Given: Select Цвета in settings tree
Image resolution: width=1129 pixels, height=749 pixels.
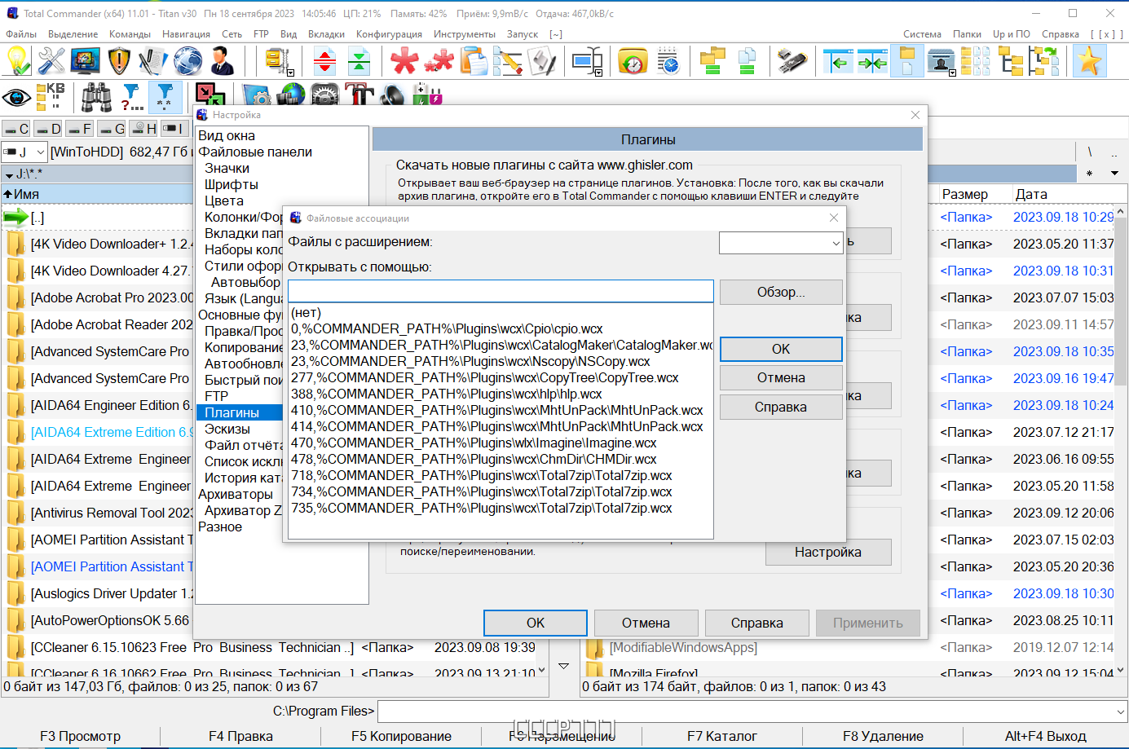Looking at the screenshot, I should (223, 200).
